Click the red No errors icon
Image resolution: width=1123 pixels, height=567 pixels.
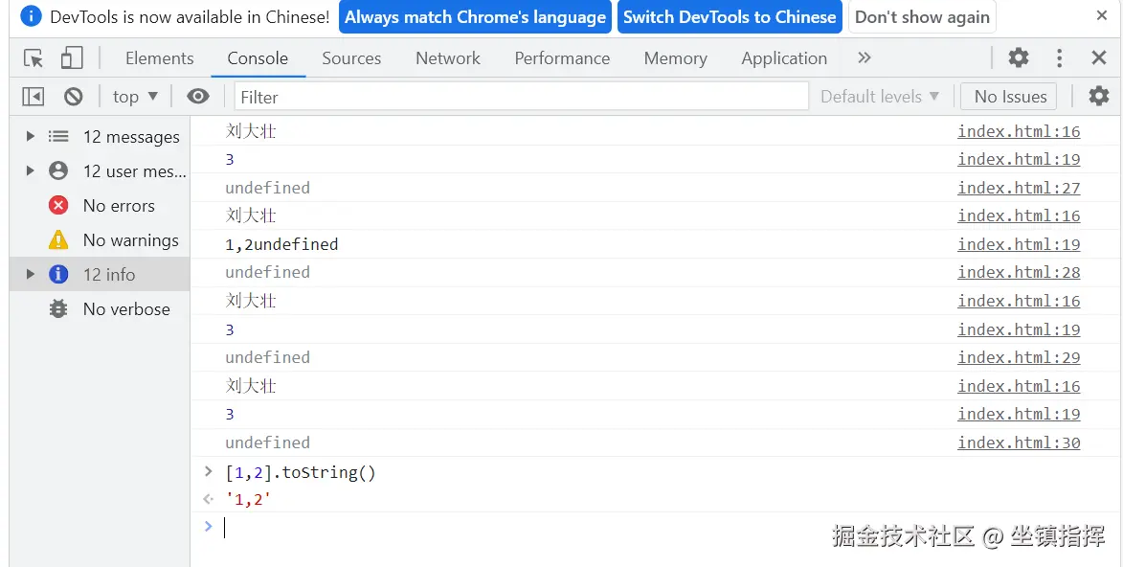[x=58, y=206]
